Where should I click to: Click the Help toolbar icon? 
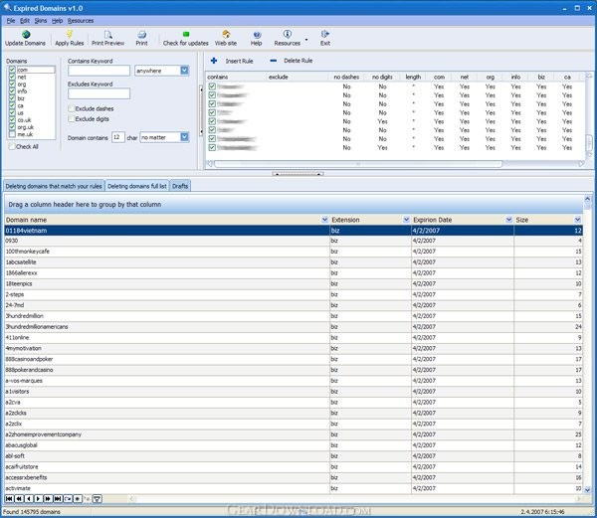point(257,35)
